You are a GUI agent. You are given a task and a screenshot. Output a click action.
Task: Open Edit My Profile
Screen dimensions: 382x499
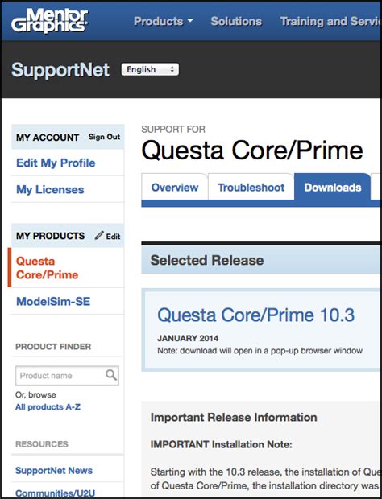pyautogui.click(x=56, y=163)
